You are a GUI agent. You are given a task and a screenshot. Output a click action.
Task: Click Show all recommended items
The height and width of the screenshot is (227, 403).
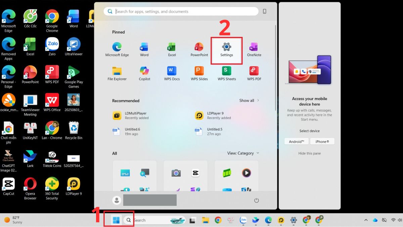tap(249, 101)
